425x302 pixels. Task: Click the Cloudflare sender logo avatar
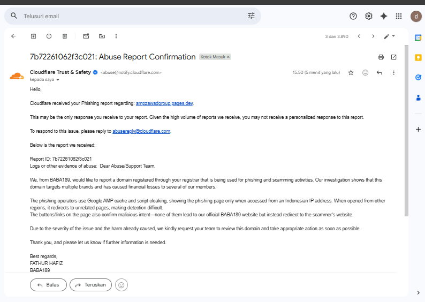[x=17, y=77]
